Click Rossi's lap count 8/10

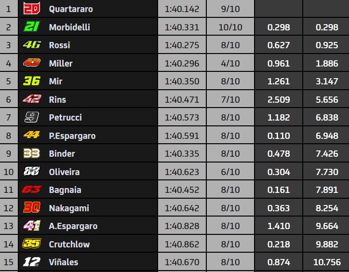coord(230,45)
